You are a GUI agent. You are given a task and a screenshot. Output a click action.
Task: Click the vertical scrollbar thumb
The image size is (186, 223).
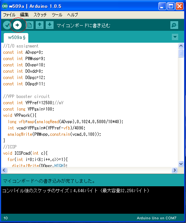click(181, 53)
